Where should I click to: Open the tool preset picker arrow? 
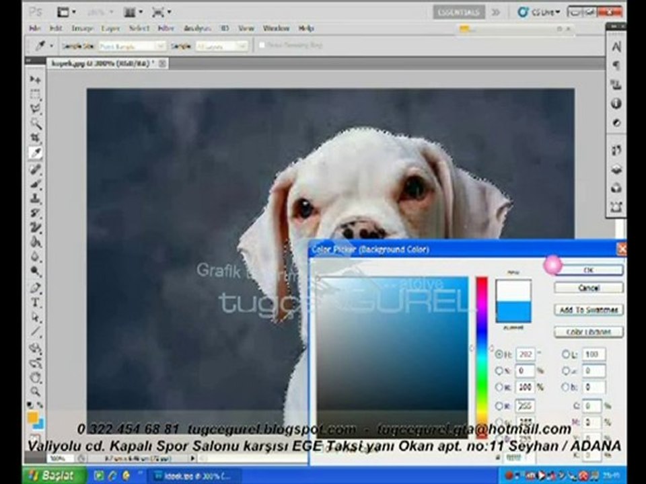[x=52, y=46]
